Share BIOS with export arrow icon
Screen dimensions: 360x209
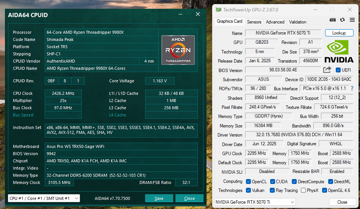(x=327, y=70)
